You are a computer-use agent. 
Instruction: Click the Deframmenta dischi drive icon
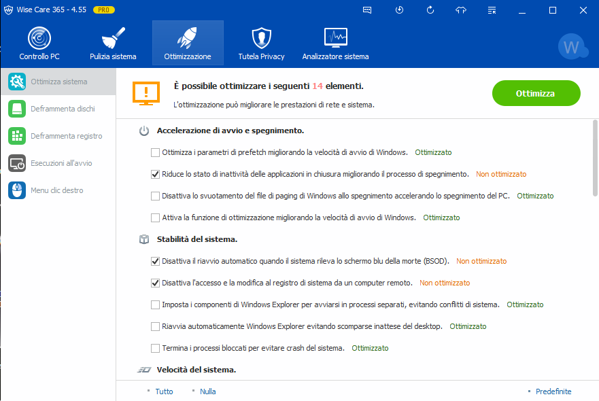[17, 109]
